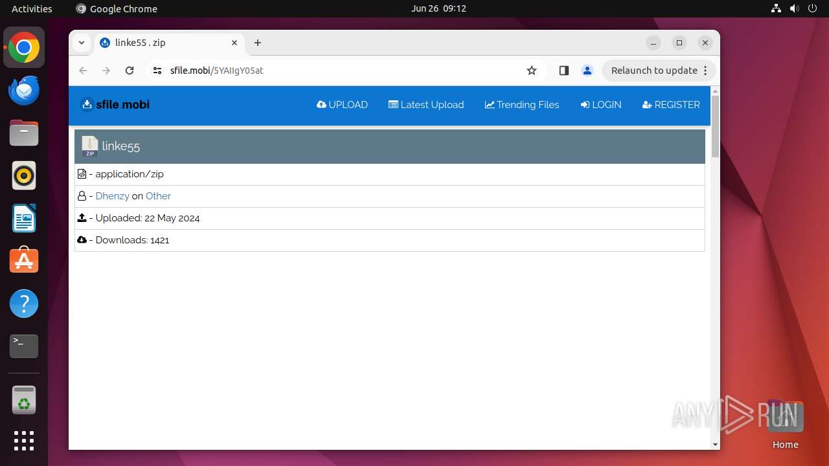
Task: Open the network status indicator in the top bar
Action: click(777, 8)
